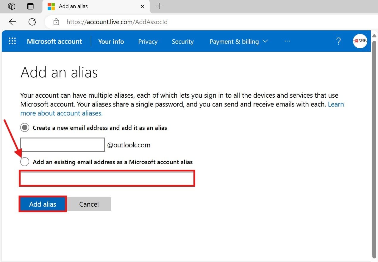Click the browser back arrow

[x=13, y=22]
